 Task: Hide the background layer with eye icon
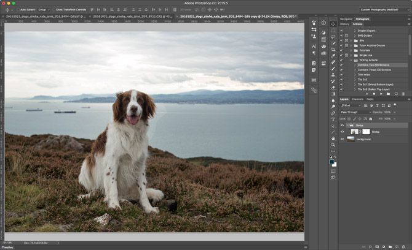(343, 139)
